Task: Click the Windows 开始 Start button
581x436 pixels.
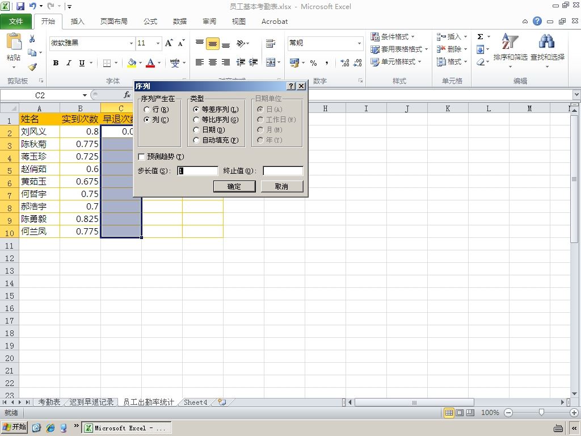Action: point(15,427)
